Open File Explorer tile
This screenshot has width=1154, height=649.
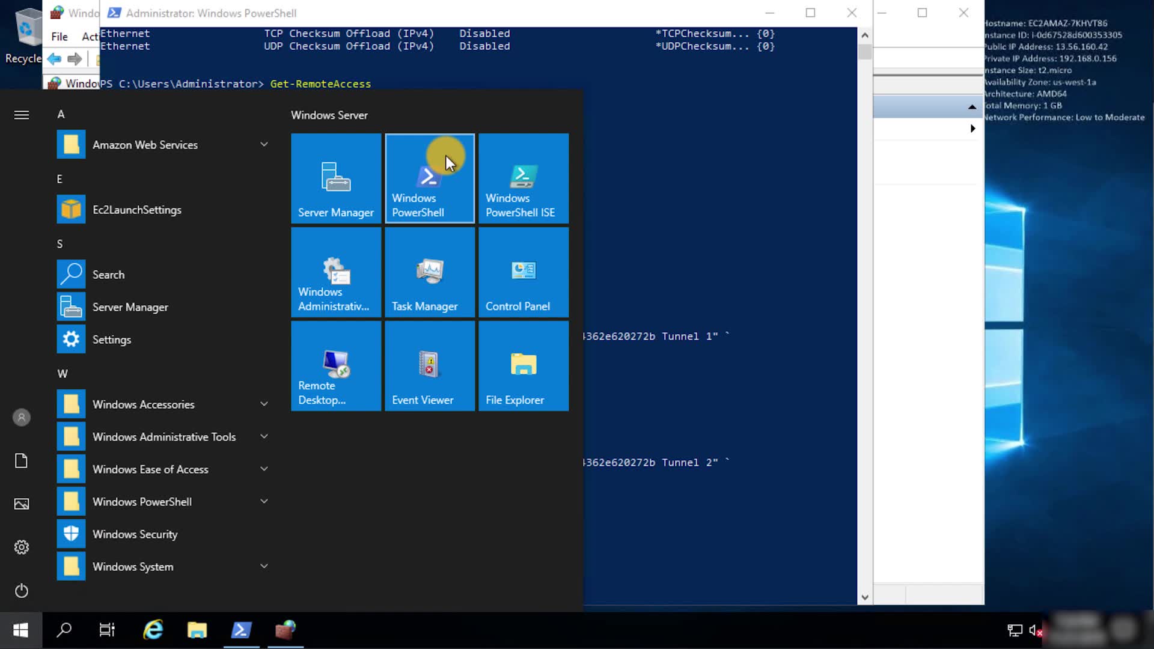[x=524, y=366]
